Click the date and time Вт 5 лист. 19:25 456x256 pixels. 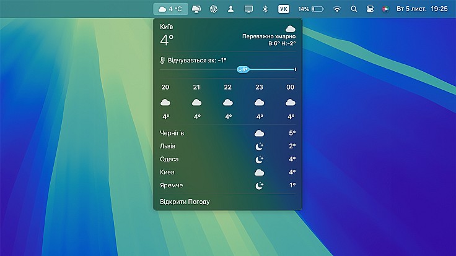[422, 9]
